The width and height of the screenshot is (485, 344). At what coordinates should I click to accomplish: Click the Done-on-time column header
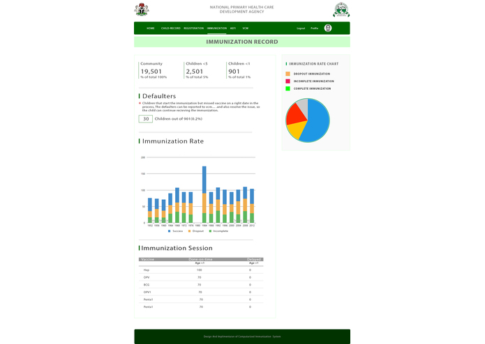200,259
